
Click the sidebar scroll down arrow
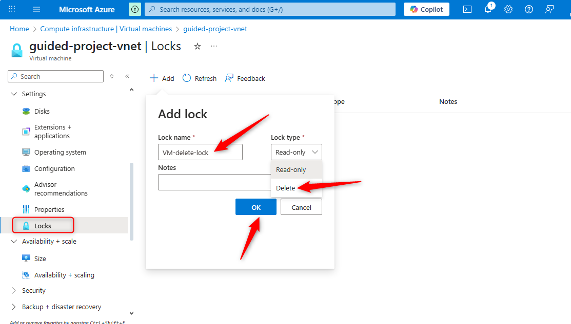pos(131,313)
